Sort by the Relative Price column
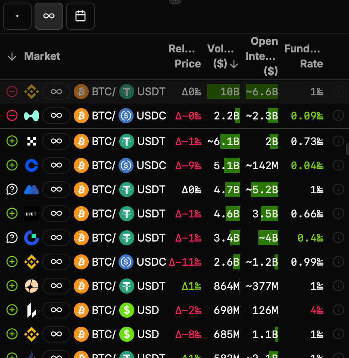Viewport: 349px width, 358px height. click(185, 56)
